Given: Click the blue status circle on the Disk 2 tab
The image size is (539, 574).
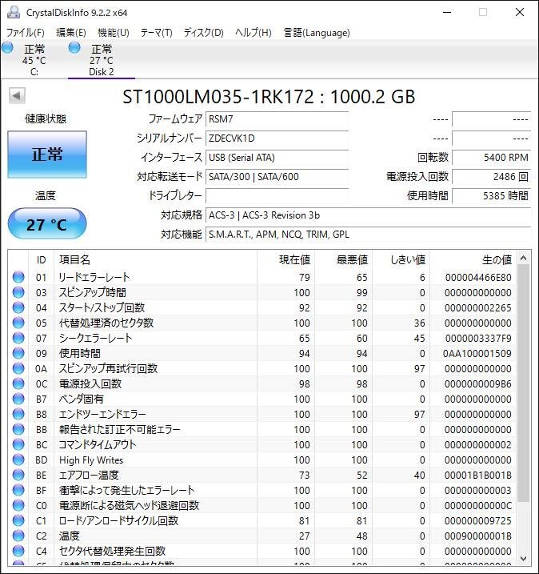Looking at the screenshot, I should 74,47.
